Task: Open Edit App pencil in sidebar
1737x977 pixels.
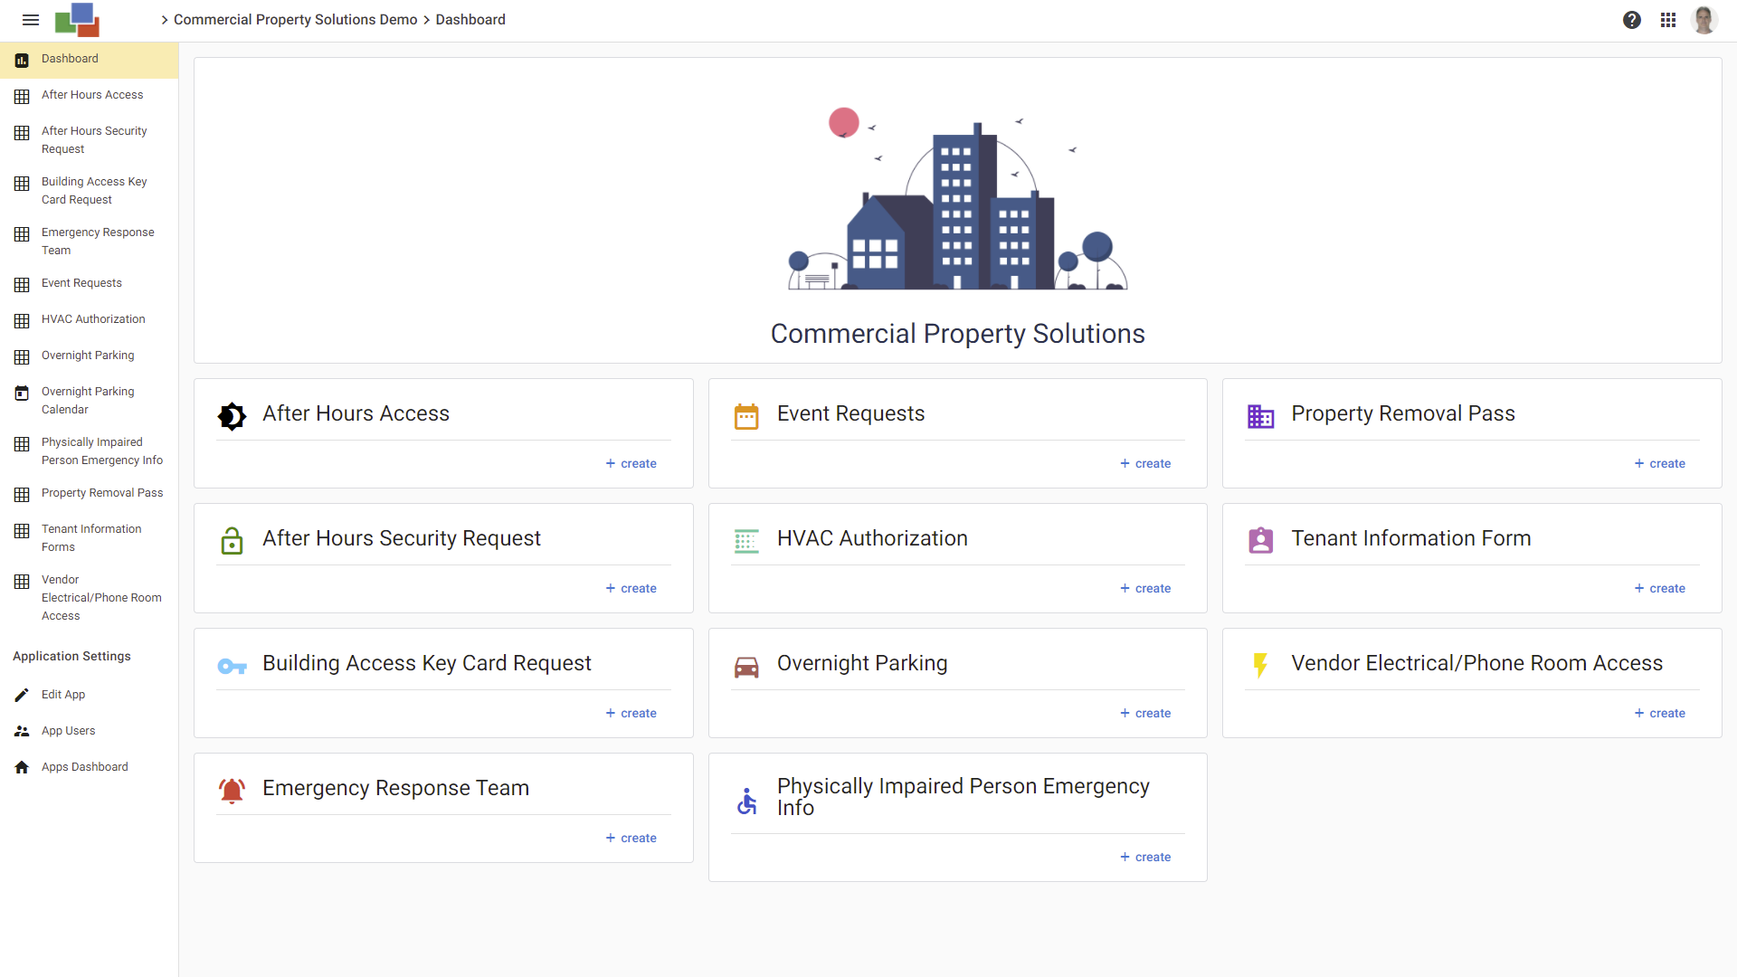Action: point(62,695)
